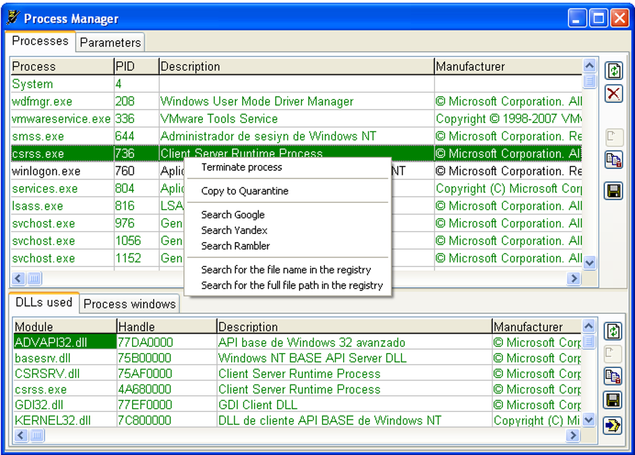The image size is (635, 455).
Task: Click the right arrow of DLL list horizontal scrollbar
Action: (573, 436)
